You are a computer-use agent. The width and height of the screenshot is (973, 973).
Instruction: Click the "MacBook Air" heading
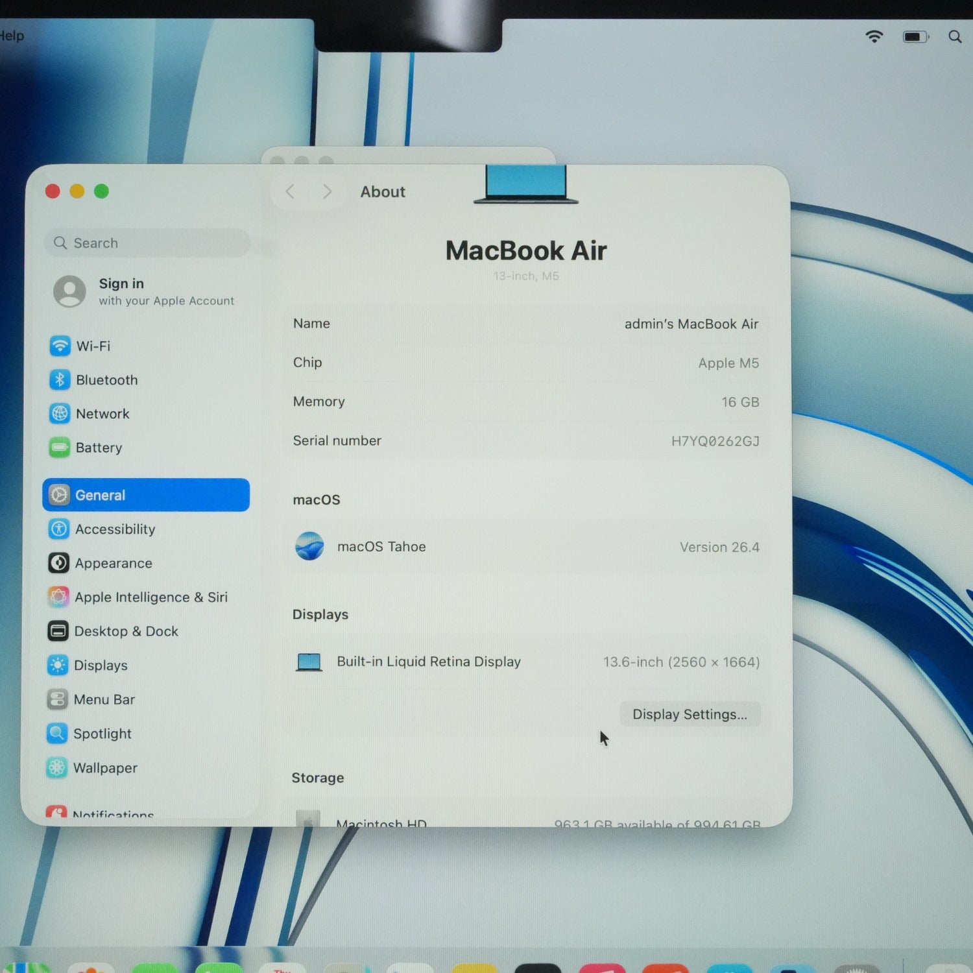pos(526,250)
